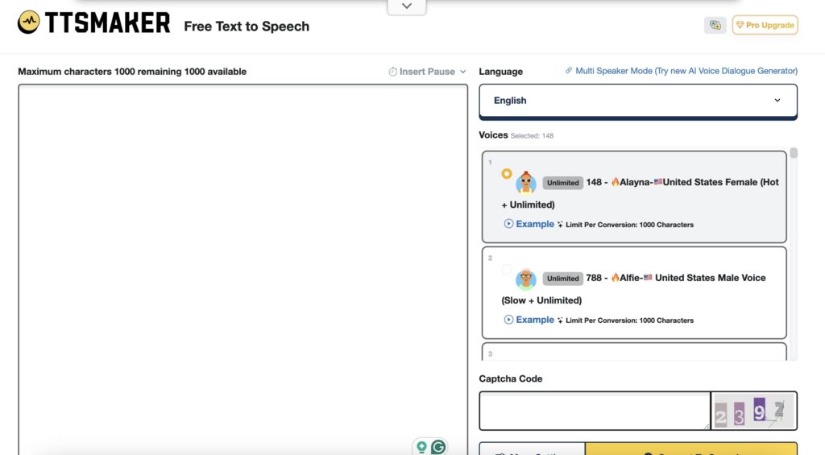Click the 'Maximum characters 1000 remaining' text
This screenshot has height=455, width=825.
(x=132, y=72)
